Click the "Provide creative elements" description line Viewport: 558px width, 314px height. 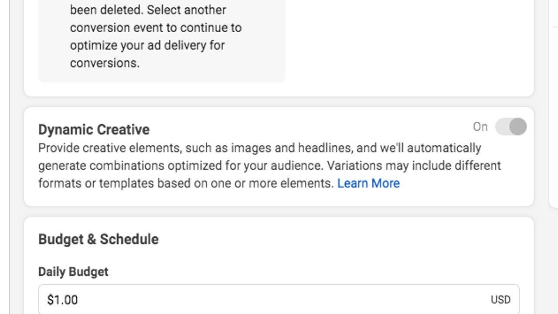259,148
